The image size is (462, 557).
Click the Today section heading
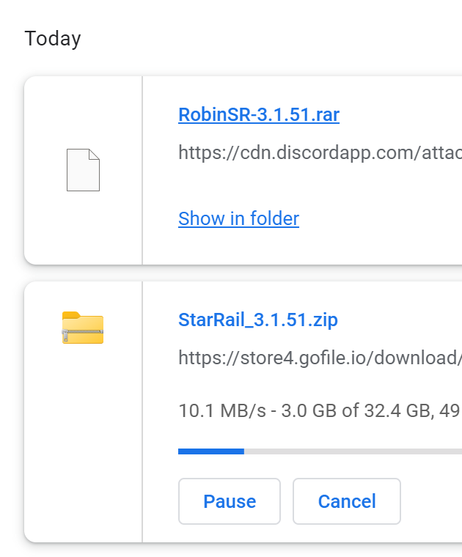coord(53,38)
